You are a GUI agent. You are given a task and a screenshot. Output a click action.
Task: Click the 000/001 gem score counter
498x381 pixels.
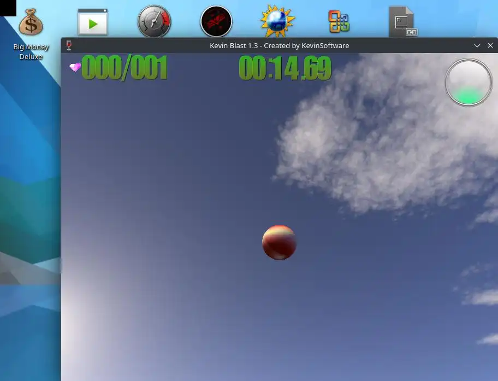124,68
